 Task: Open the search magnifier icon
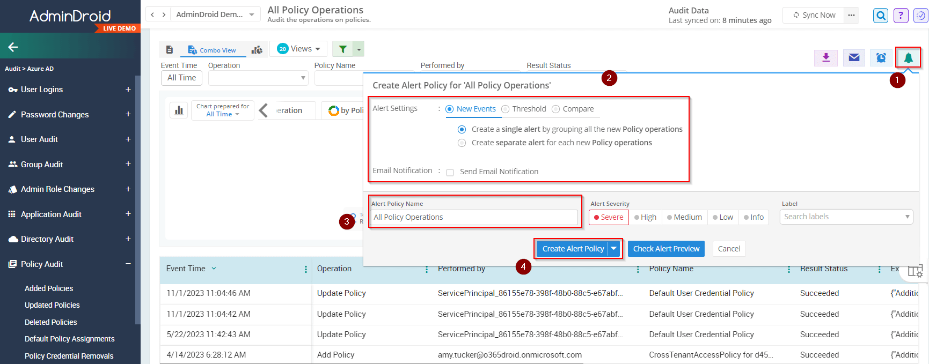(x=881, y=16)
